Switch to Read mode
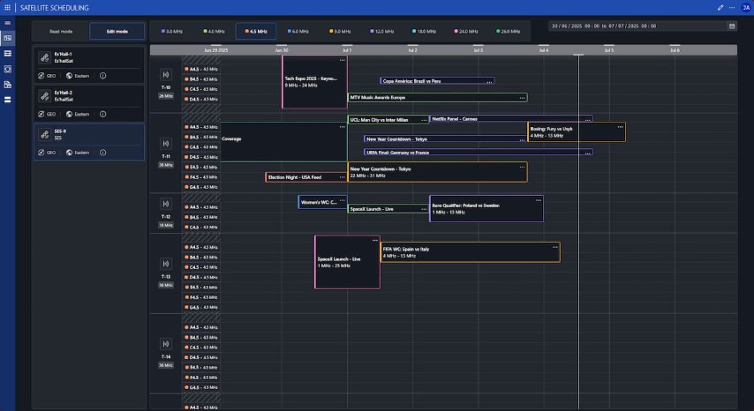754x411 pixels. tap(62, 32)
